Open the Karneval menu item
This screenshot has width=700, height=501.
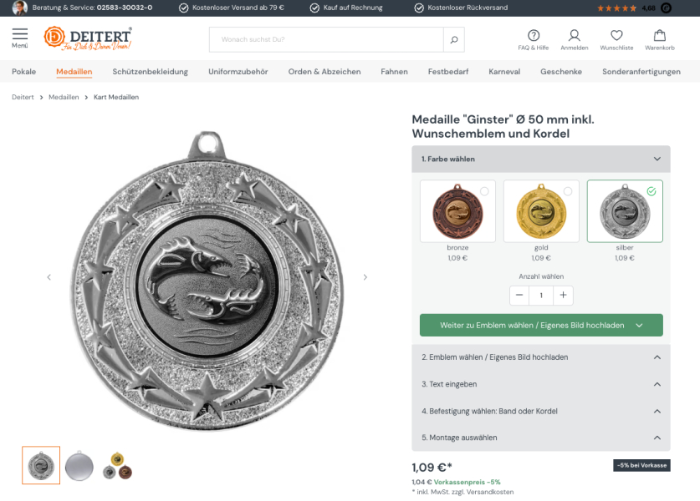pos(504,72)
